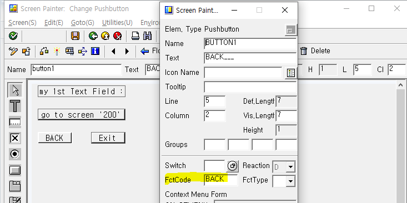The image size is (407, 203).
Task: Click the green Back arrow icon
Action: pyautogui.click(x=93, y=36)
